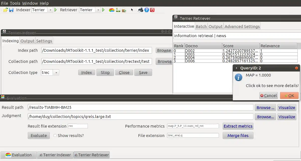Run the Indexer with the green arrow
Viewport: 301px width, 161px height.
click(x=55, y=10)
